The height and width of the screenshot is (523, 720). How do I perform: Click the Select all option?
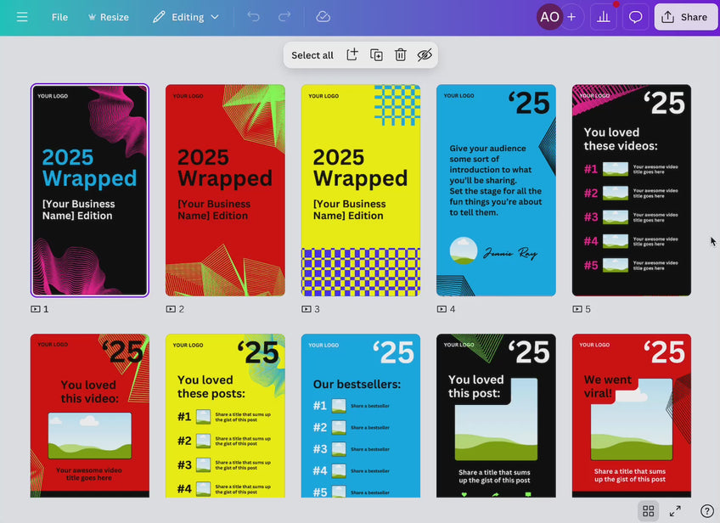(312, 54)
